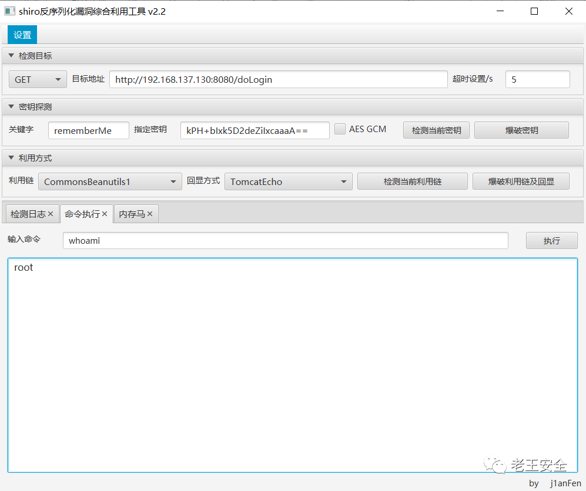Select the 命令执行 tab
The width and height of the screenshot is (586, 491).
pos(82,214)
